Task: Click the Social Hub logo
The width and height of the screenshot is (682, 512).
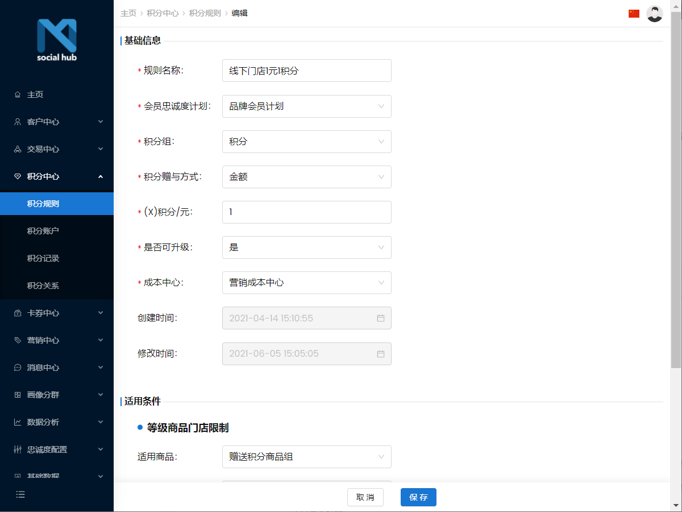Action: (56, 40)
